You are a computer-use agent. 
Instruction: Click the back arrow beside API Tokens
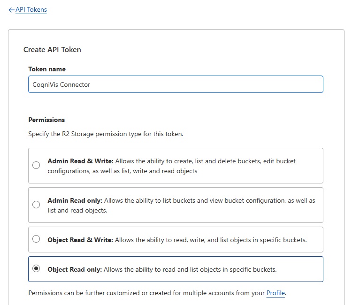tap(12, 9)
